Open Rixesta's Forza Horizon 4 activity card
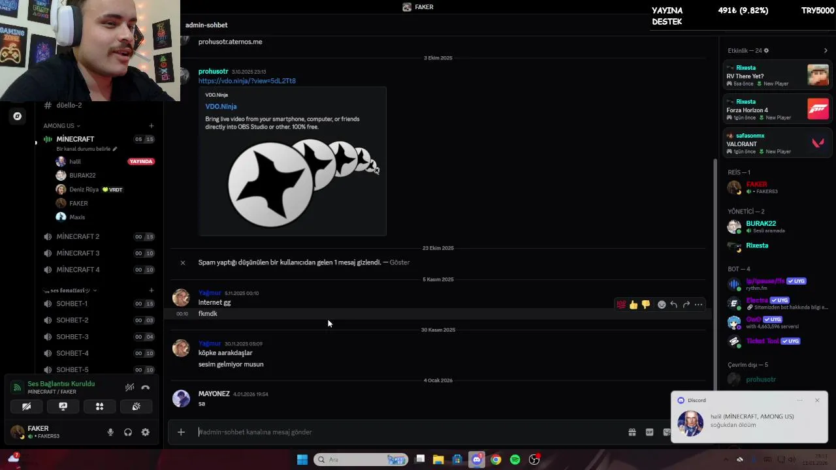Screen dimensions: 836x470 coord(777,110)
